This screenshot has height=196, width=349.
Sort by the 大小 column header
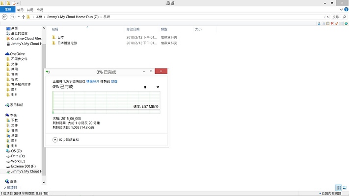[198, 29]
